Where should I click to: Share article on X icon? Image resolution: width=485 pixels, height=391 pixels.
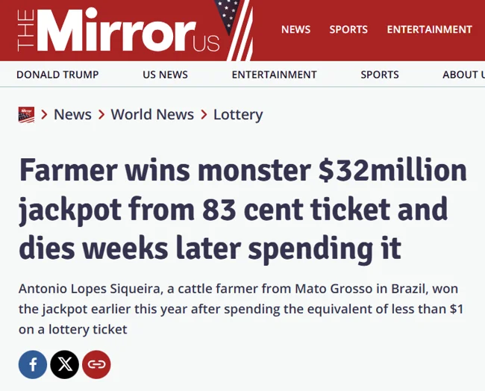click(65, 364)
